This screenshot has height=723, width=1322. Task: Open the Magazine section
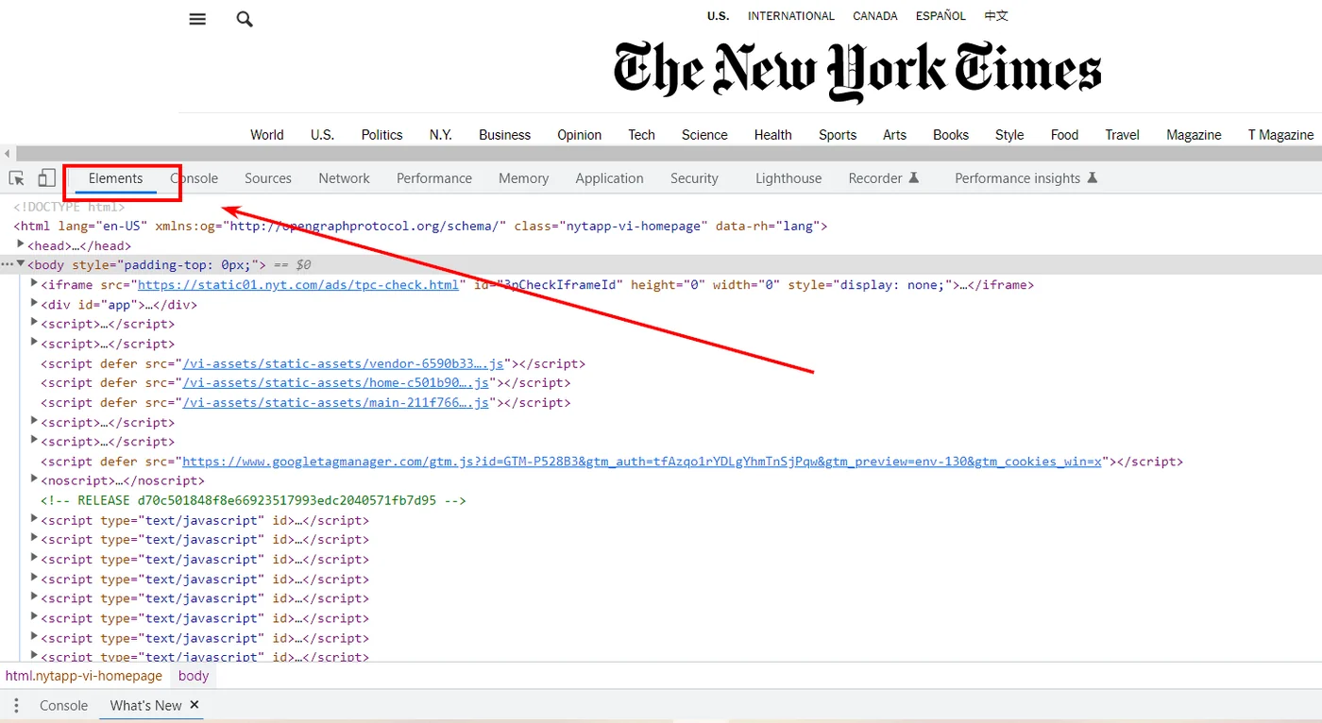click(x=1194, y=135)
